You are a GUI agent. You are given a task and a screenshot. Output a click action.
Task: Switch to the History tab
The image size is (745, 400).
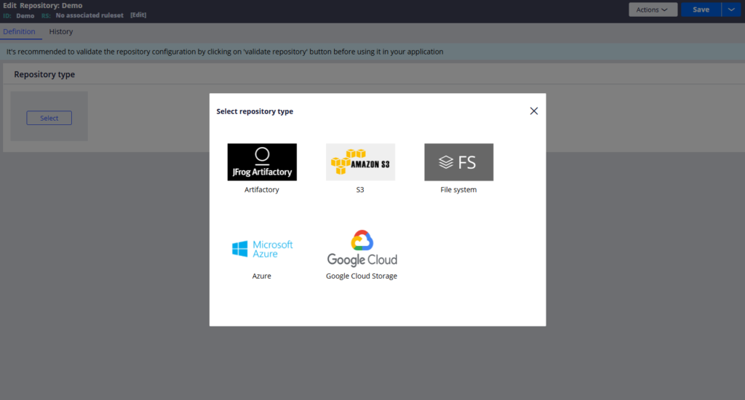pyautogui.click(x=61, y=31)
